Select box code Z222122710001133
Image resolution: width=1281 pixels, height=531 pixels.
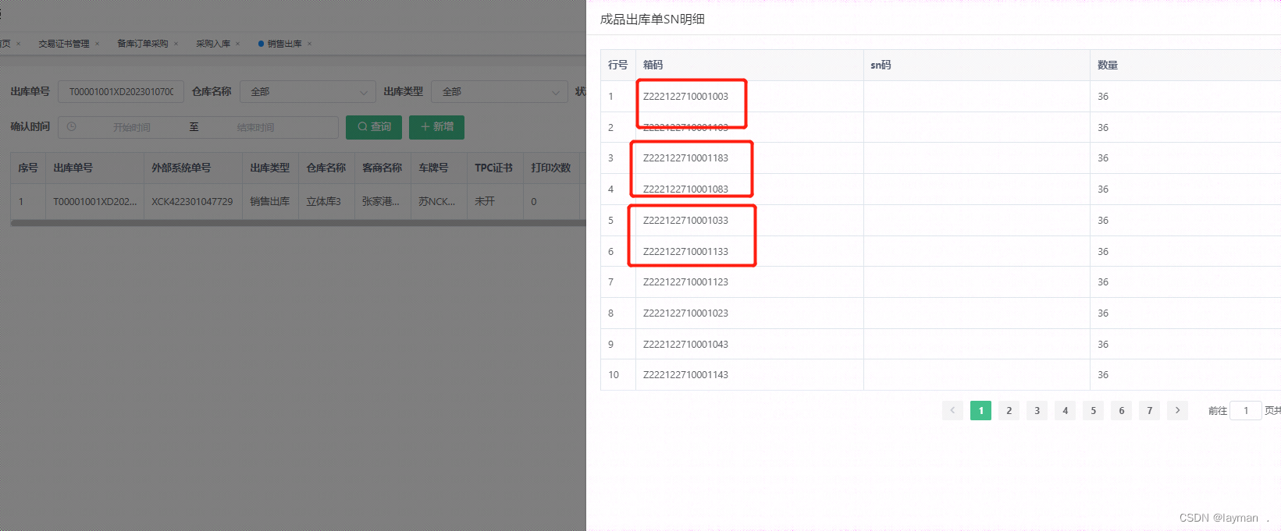(685, 252)
